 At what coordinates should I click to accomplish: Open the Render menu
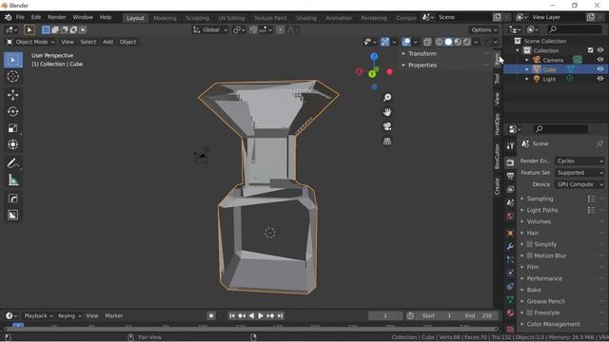[57, 17]
